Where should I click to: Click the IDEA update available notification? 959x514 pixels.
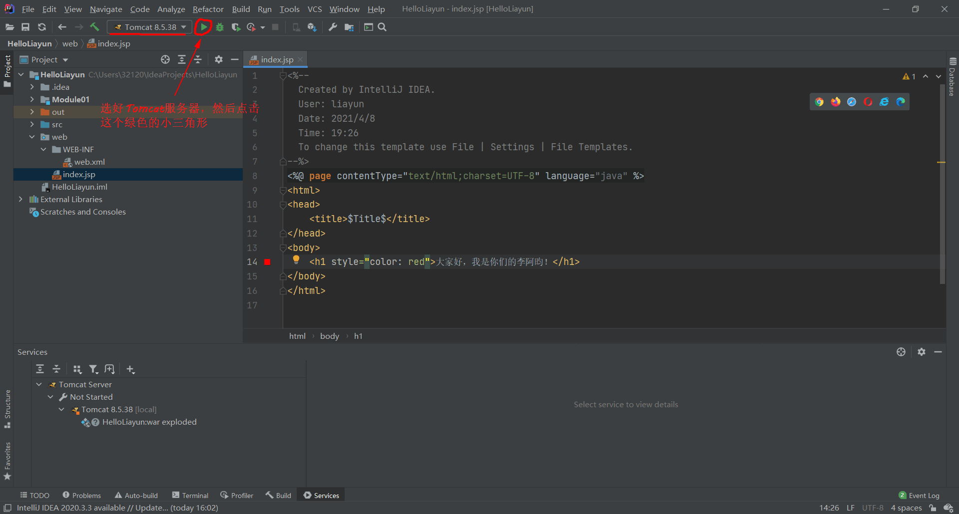[x=117, y=508]
